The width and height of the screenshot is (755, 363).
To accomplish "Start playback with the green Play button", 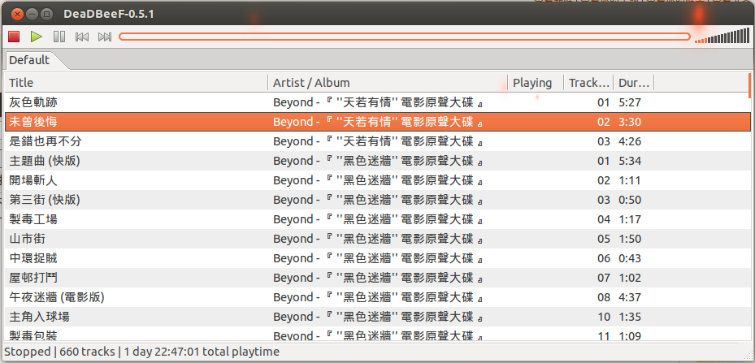I will click(x=36, y=37).
